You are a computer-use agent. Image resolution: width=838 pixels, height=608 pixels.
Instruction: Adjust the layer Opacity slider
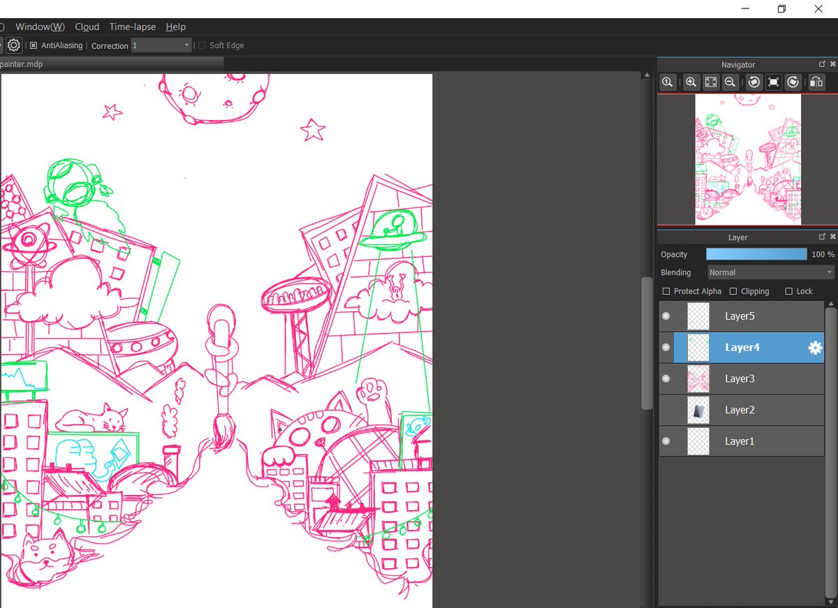756,254
